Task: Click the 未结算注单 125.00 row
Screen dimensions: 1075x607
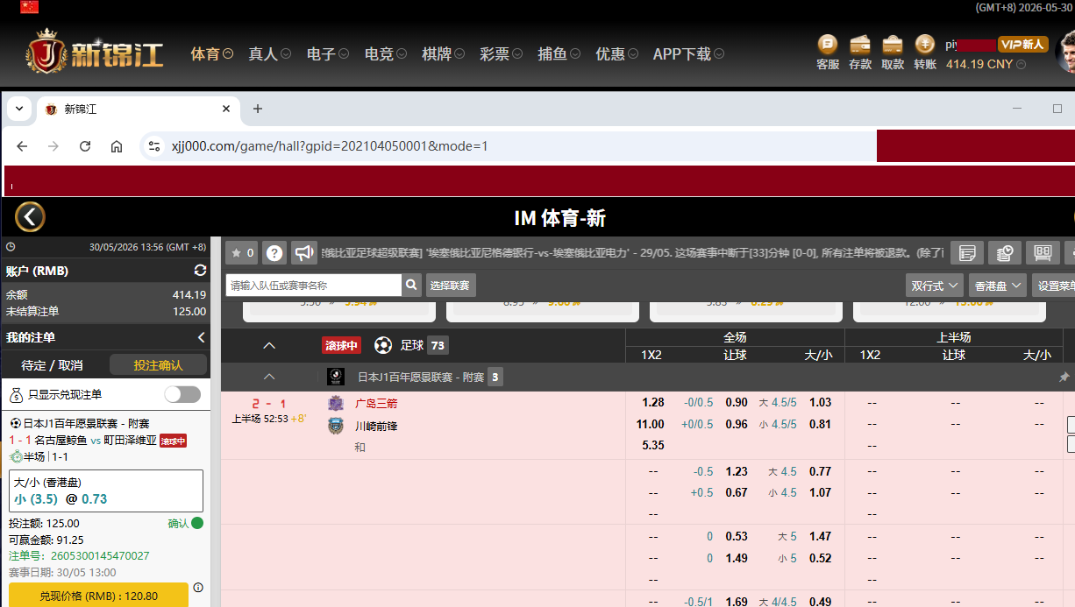Action: 106,311
